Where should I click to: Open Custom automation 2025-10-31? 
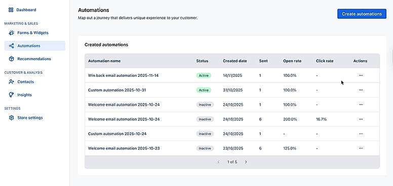tap(117, 90)
